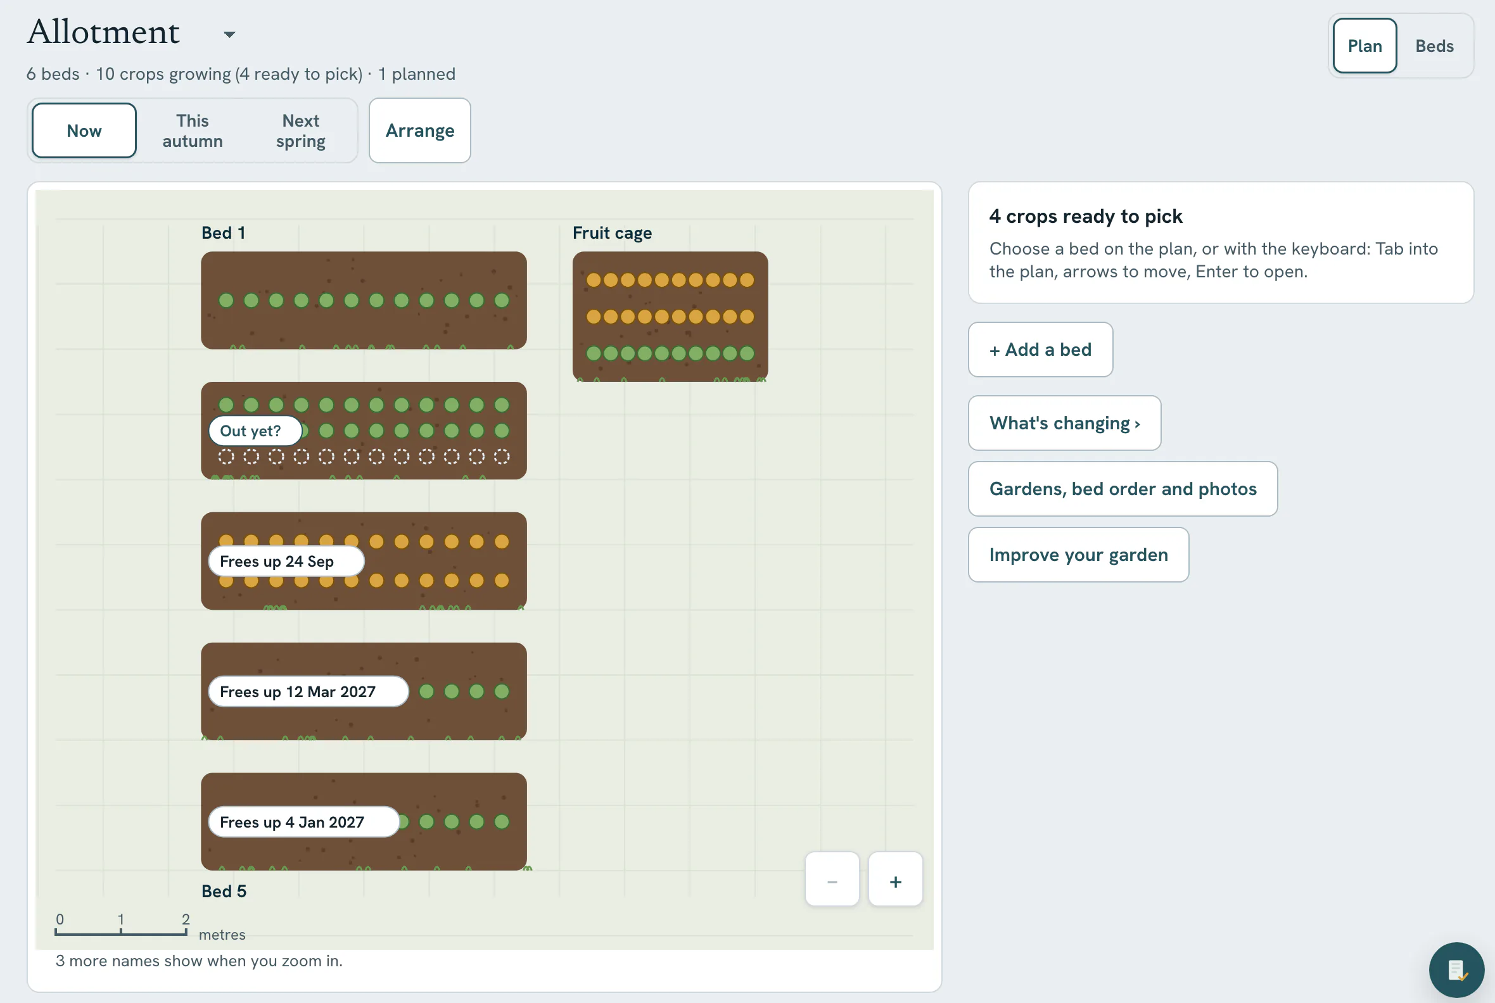
Task: Click the Fruit cage name label
Action: (613, 233)
